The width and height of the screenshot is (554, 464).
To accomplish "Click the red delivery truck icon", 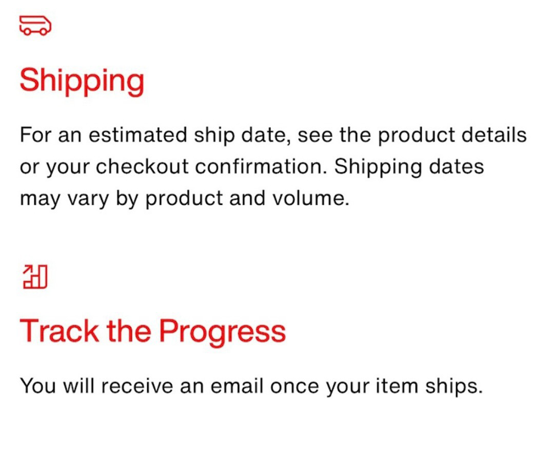I will click(35, 26).
